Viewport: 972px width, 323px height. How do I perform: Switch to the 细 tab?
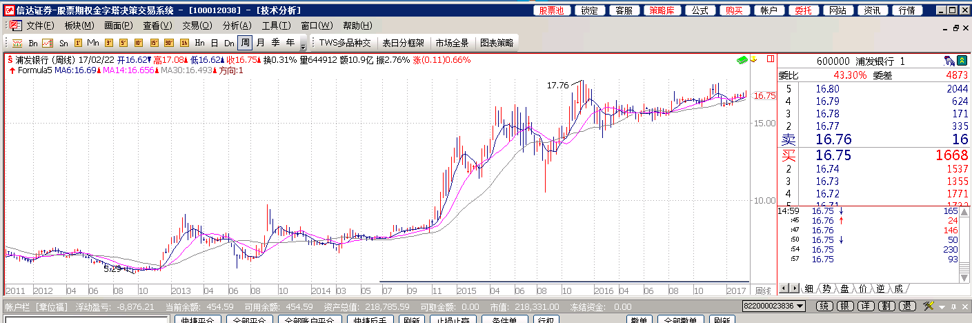[809, 288]
